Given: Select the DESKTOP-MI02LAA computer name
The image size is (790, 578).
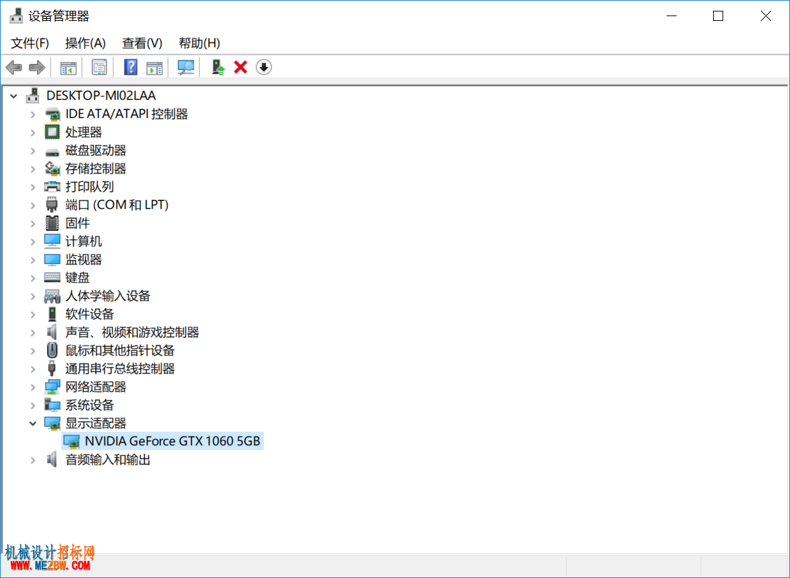Looking at the screenshot, I should pos(101,95).
